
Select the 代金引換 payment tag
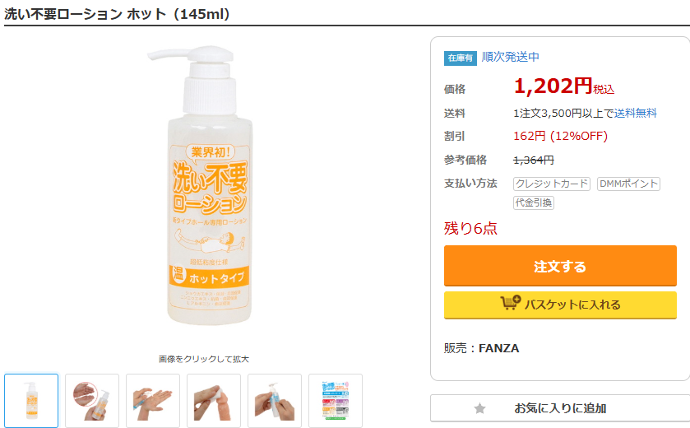534,202
